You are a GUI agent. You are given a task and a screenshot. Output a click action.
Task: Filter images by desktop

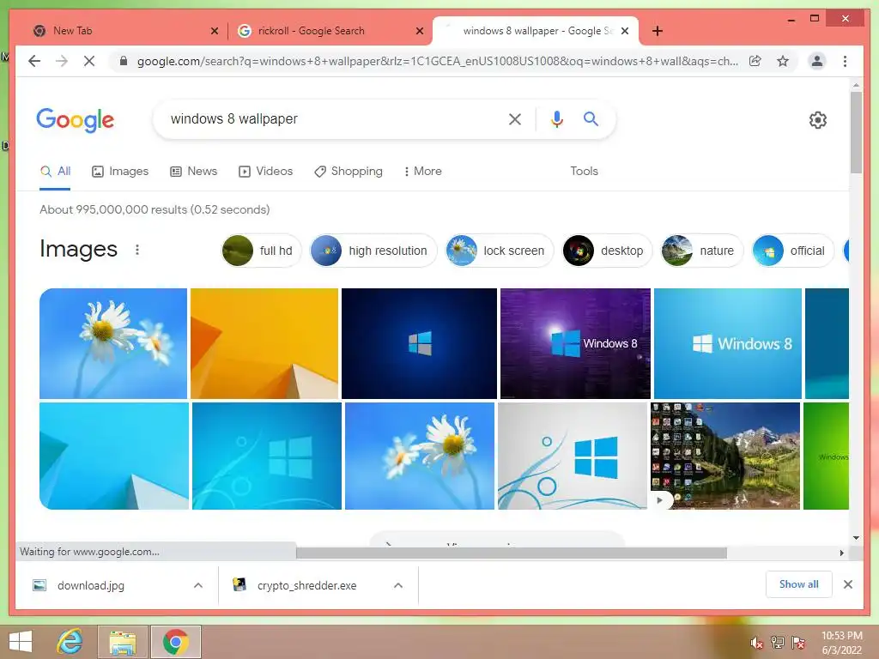click(607, 251)
